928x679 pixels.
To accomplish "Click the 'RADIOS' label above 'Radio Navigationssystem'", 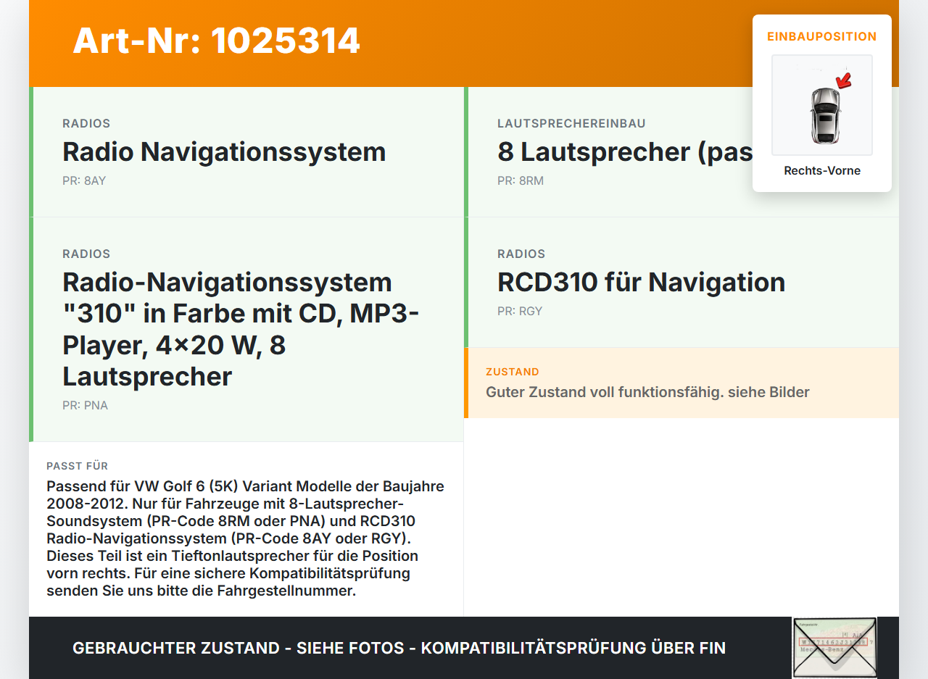I will coord(86,123).
